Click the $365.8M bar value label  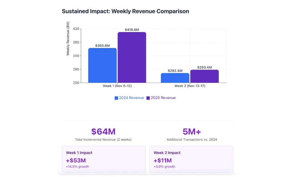point(102,46)
